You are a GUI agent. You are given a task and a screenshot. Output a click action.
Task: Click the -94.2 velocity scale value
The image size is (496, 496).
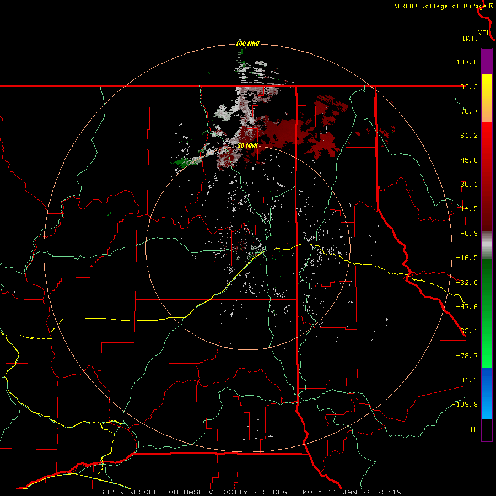[x=467, y=380]
